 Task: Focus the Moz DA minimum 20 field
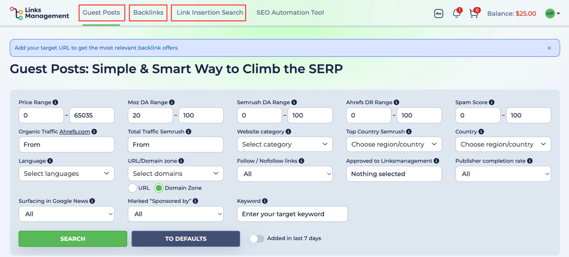150,115
